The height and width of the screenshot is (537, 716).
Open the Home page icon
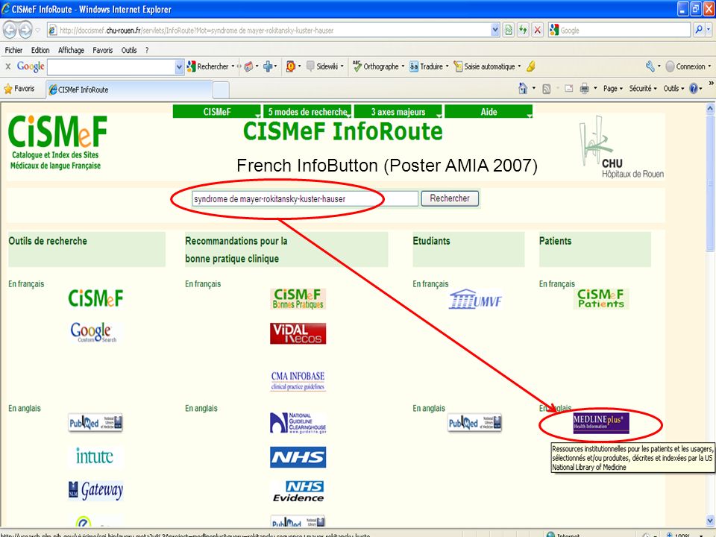[524, 88]
